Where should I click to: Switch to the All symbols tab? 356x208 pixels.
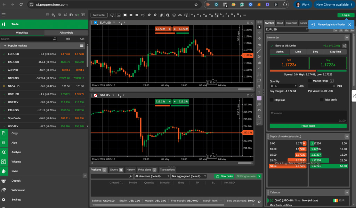click(66, 33)
